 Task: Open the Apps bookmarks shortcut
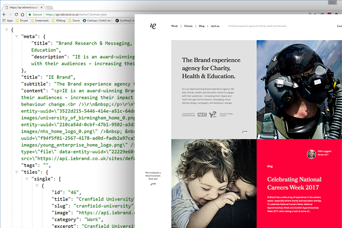(x=8, y=21)
